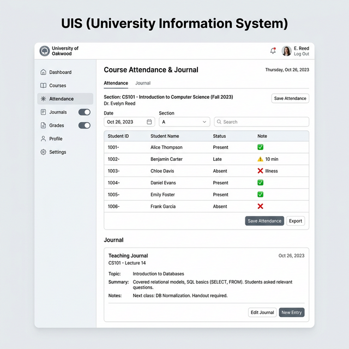Click the Search input field
349x349 pixels.
click(262, 122)
